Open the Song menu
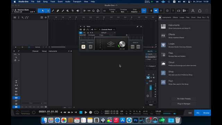 point(45,2)
